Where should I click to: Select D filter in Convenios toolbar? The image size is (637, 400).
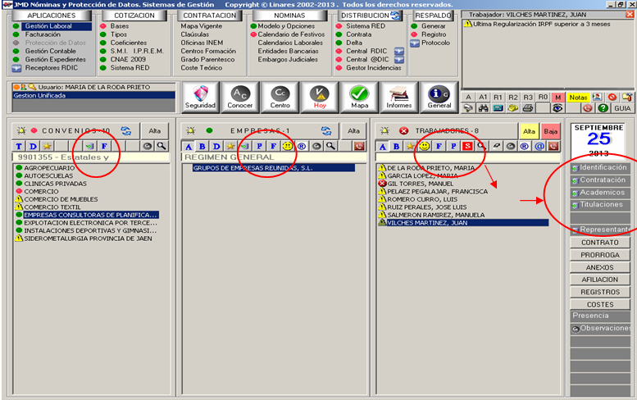(34, 146)
